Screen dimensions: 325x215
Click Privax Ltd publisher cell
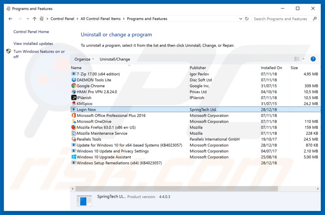click(x=198, y=92)
